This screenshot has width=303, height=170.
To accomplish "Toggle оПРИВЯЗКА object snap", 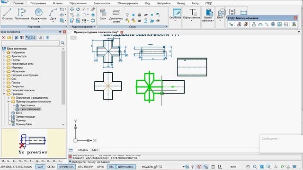I will 66,167.
